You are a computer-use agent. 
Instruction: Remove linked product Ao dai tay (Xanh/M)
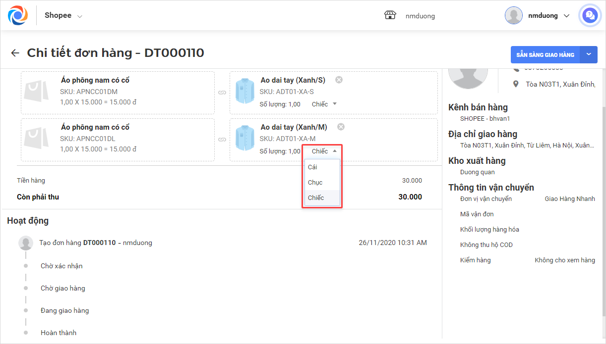[340, 127]
